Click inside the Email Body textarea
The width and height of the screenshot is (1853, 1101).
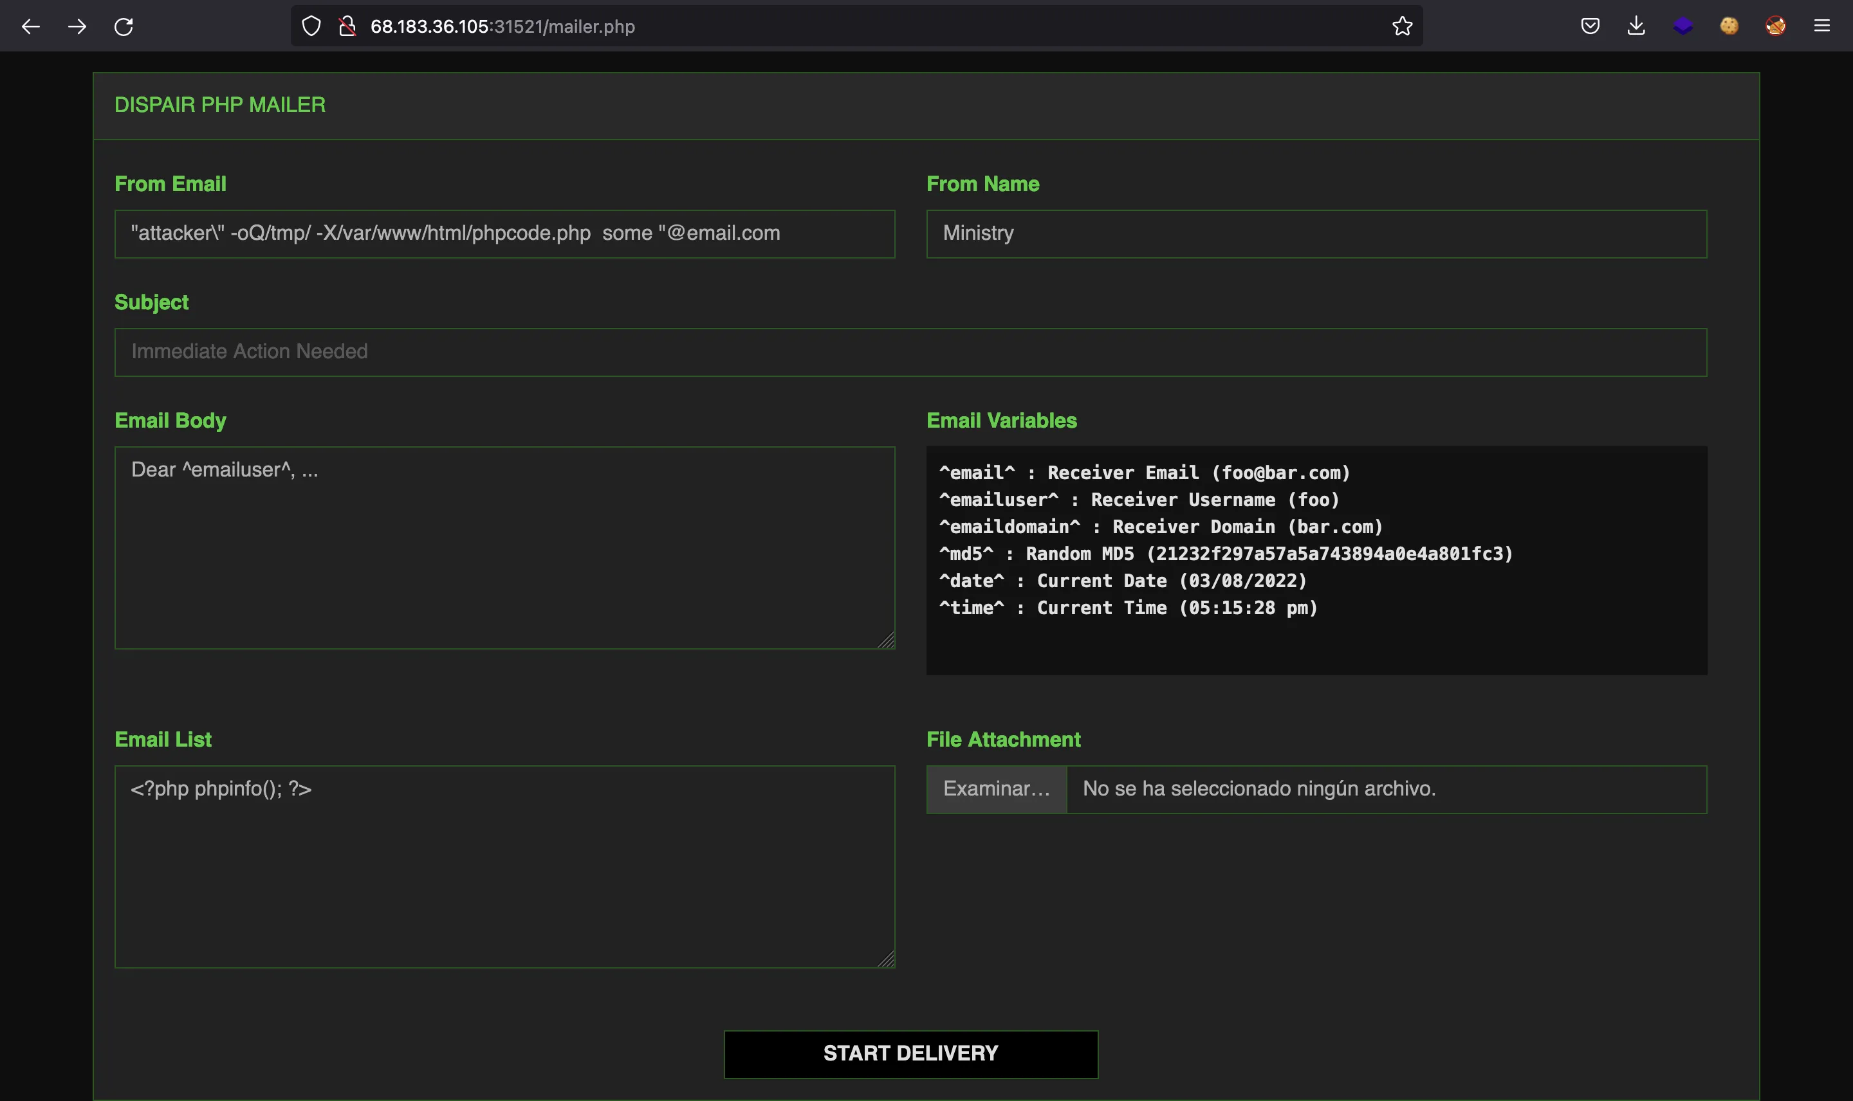point(504,547)
